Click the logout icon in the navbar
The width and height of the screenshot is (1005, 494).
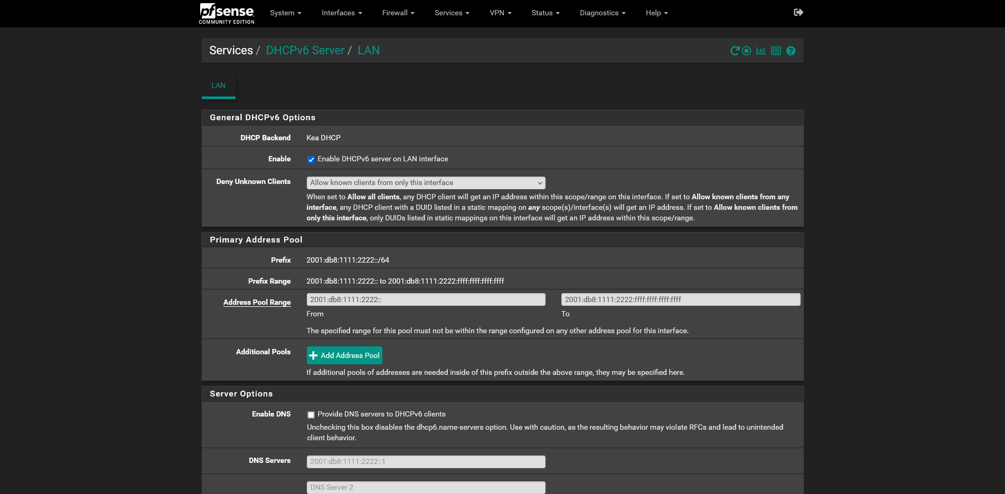(799, 13)
